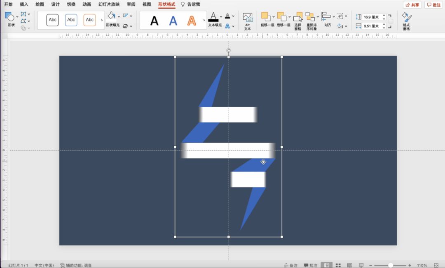Open the 插入 tab

(24, 4)
